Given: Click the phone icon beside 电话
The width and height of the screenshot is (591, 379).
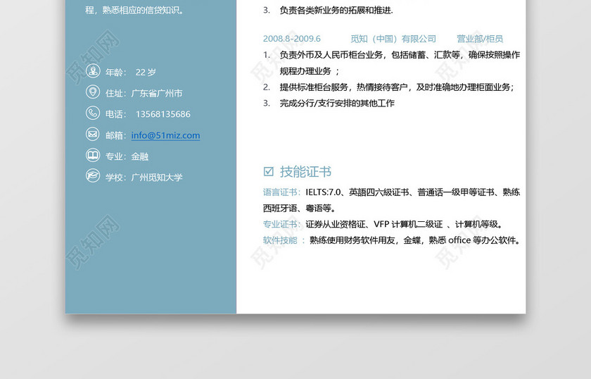Looking at the screenshot, I should (x=93, y=113).
